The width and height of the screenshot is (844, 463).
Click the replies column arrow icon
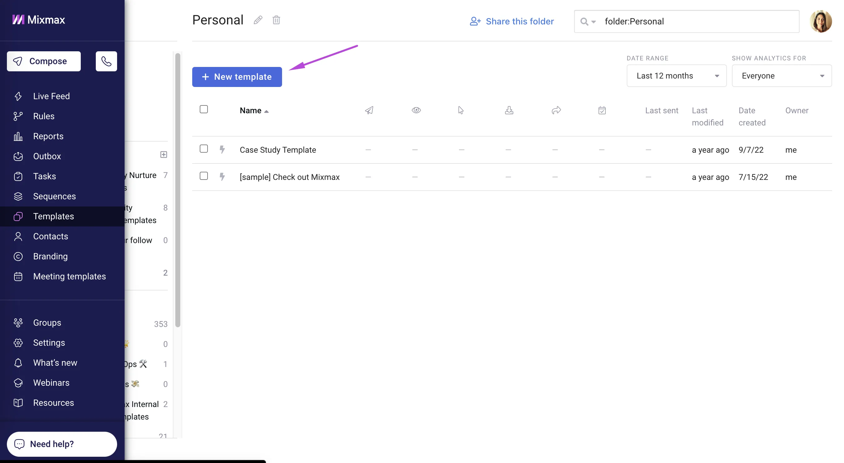pyautogui.click(x=556, y=110)
